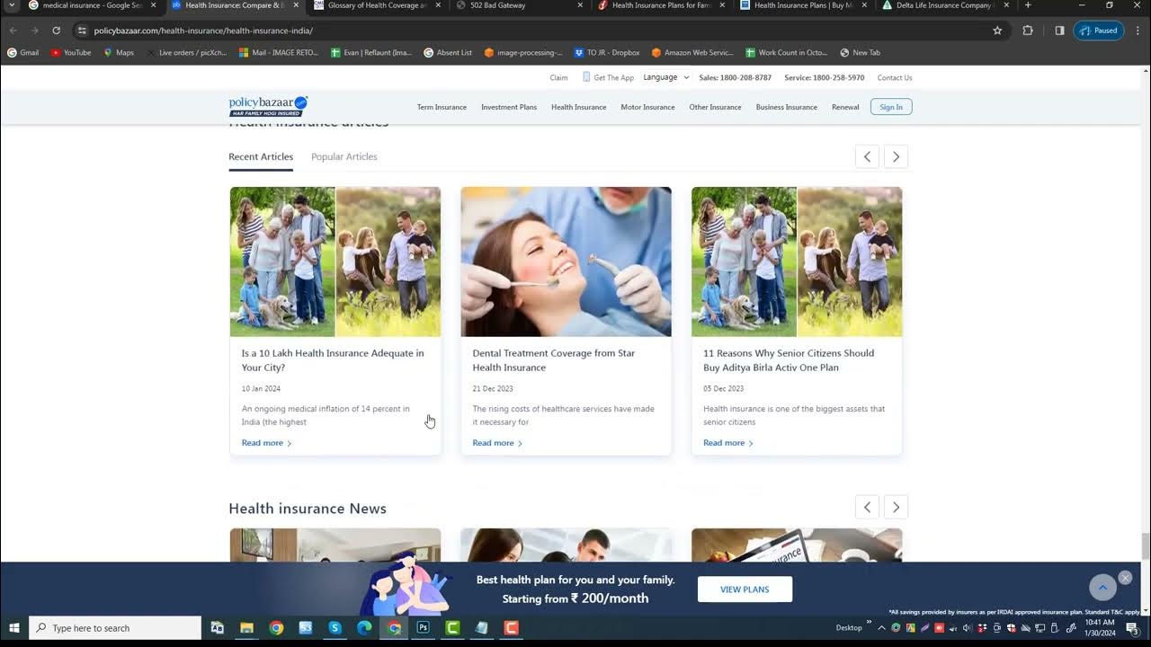
Task: Show previous articles with left arrow
Action: (867, 156)
